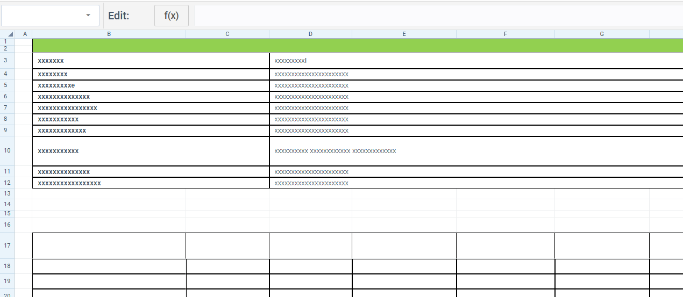The height and width of the screenshot is (297, 683).
Task: Click the green banner at the sheet top
Action: click(x=355, y=46)
